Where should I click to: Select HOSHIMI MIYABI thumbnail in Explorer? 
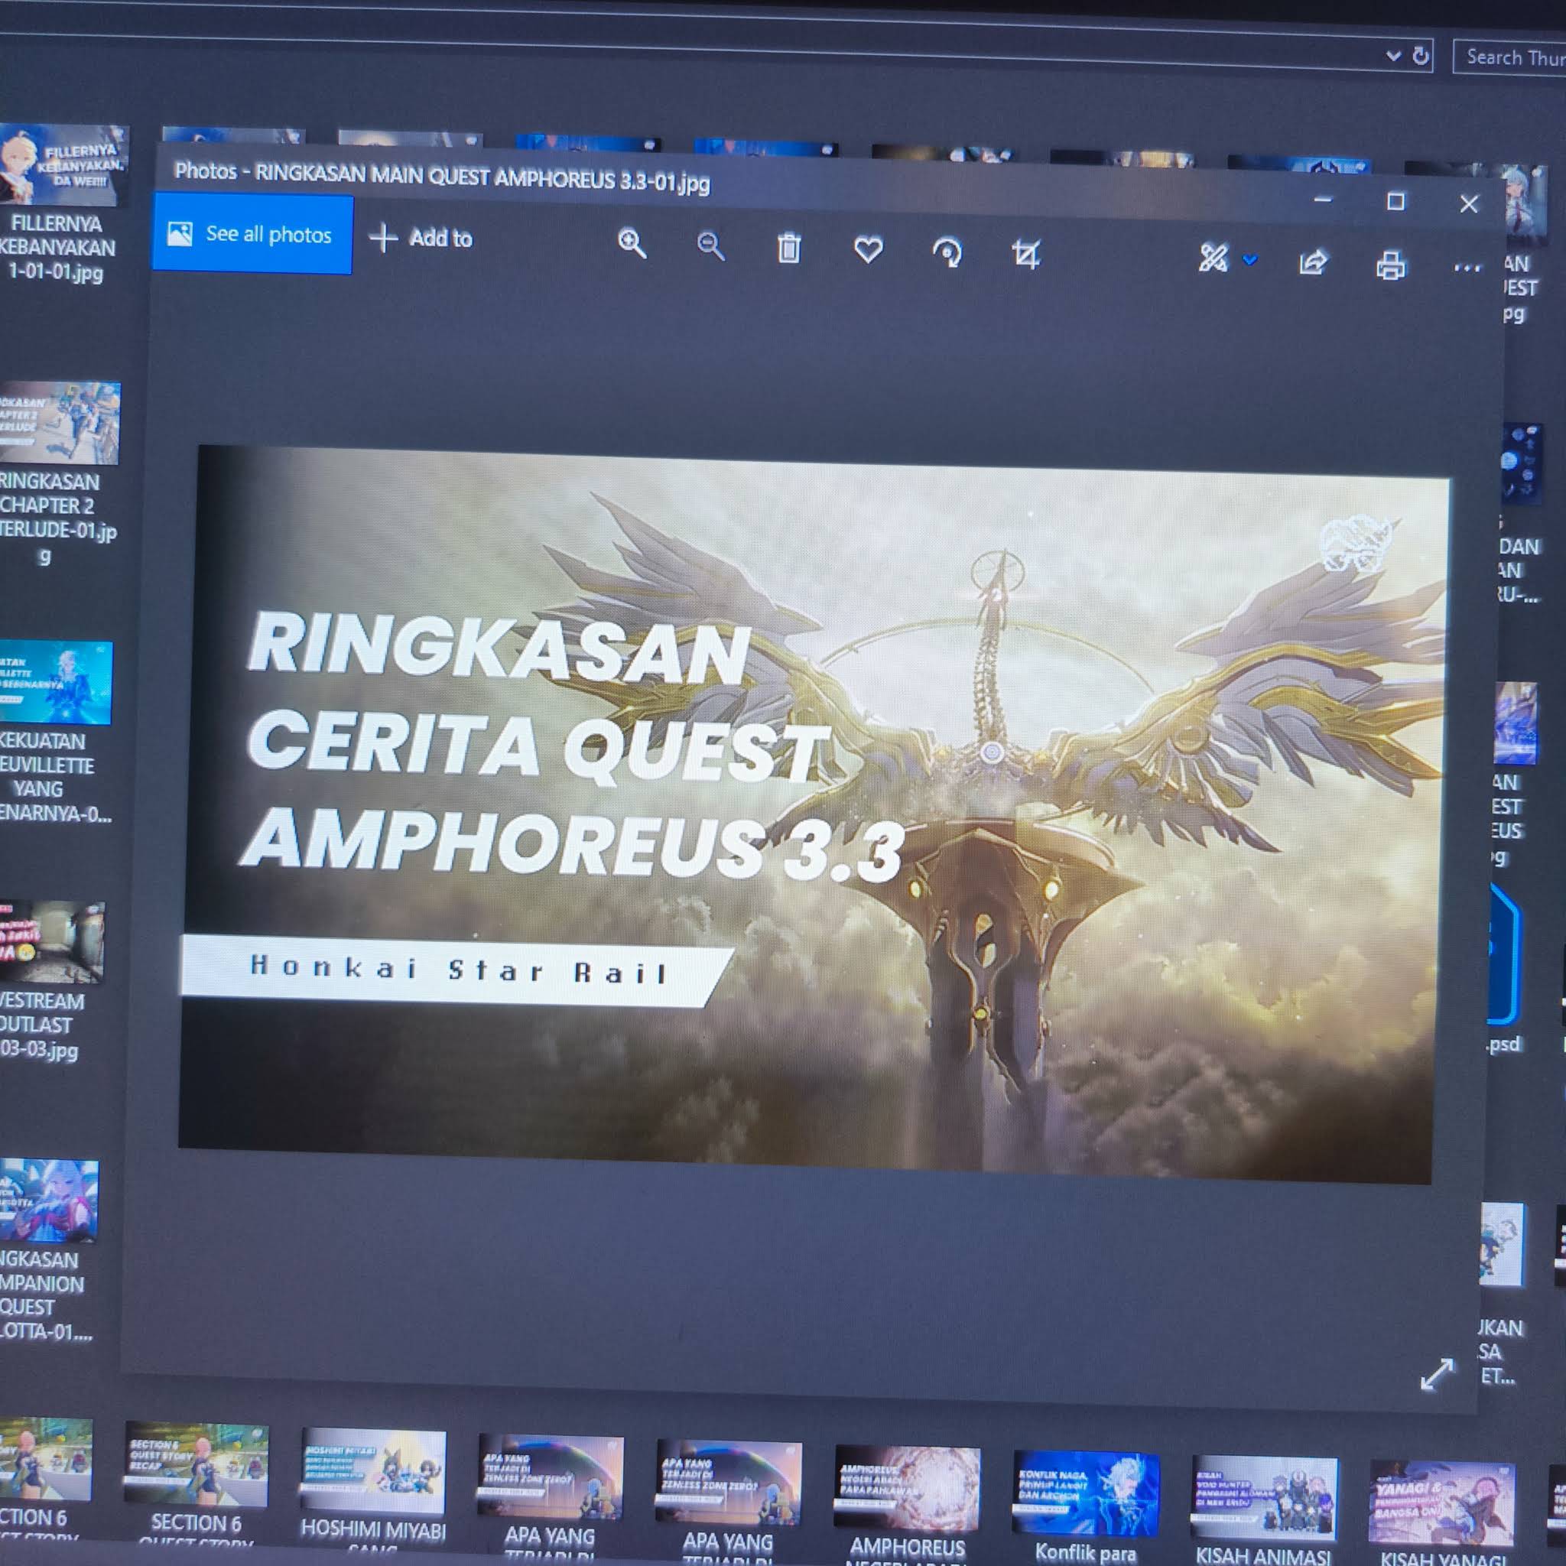coord(373,1473)
